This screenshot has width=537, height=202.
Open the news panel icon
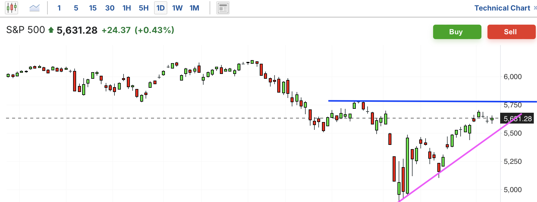(x=223, y=8)
